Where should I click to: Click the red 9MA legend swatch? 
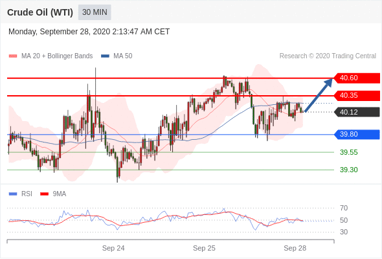(x=44, y=194)
